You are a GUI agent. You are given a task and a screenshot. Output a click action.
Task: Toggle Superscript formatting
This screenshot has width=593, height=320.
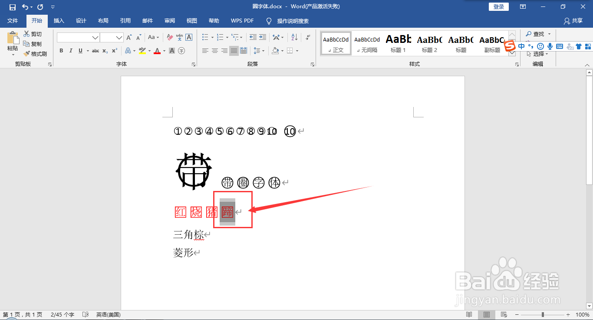(x=115, y=51)
